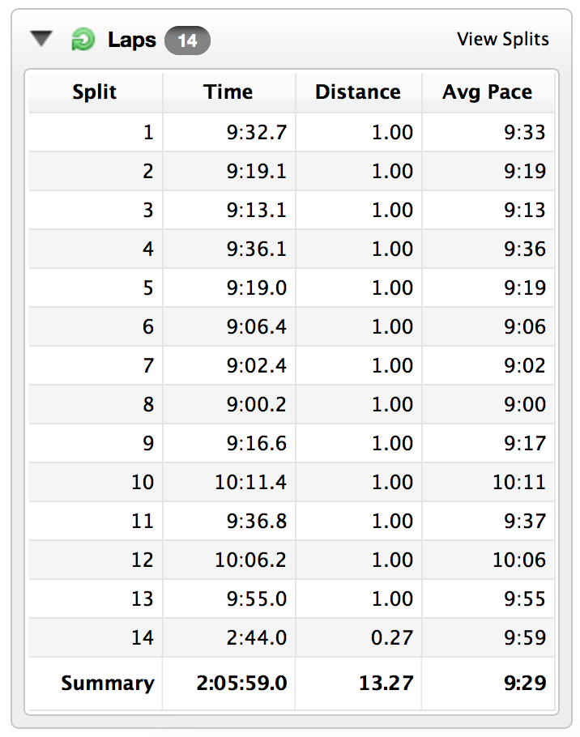Click the Laps panel title
Viewport: 580px width, 737px height.
[131, 40]
